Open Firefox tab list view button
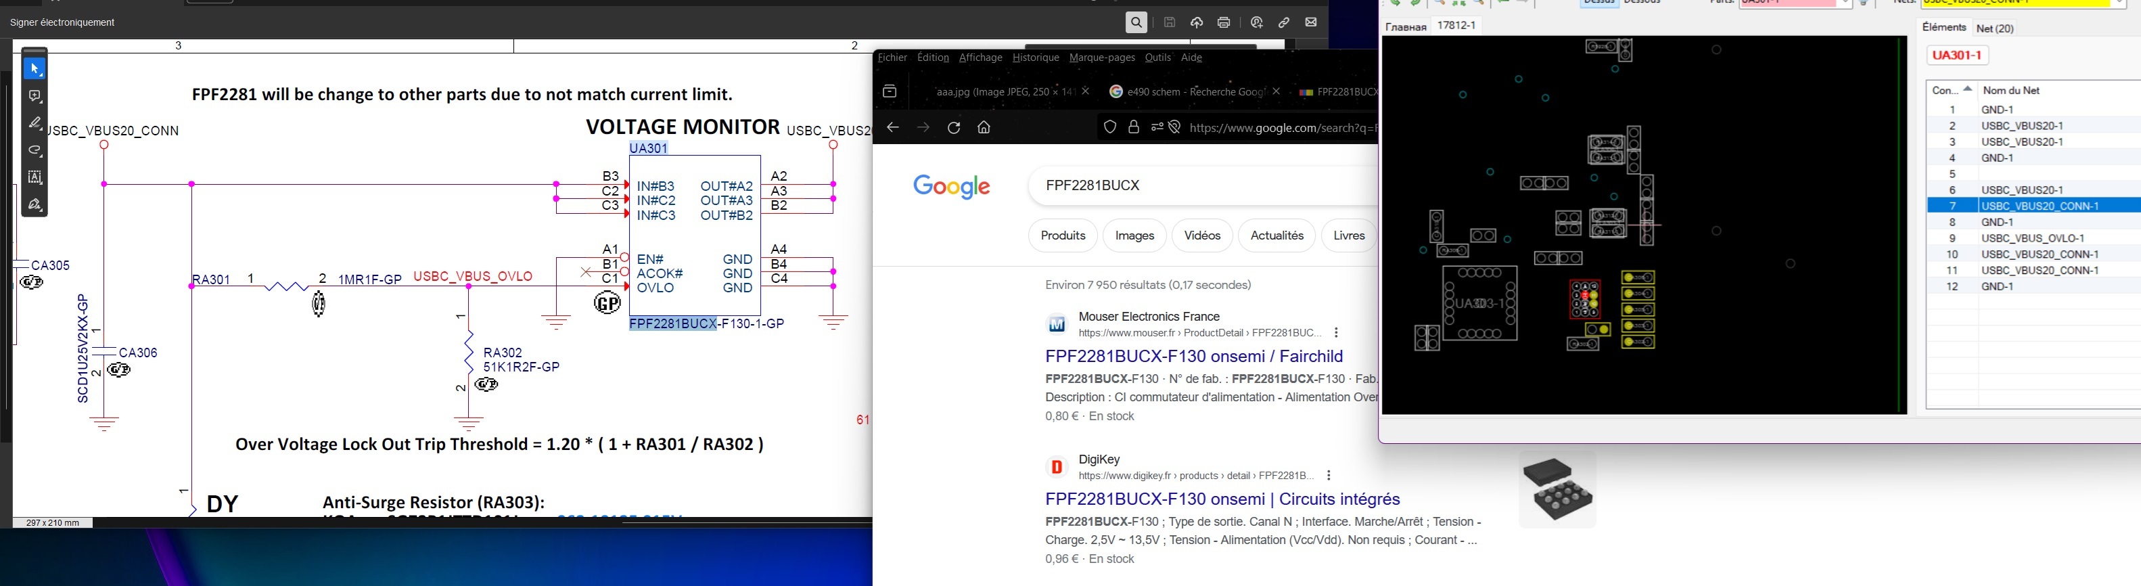The height and width of the screenshot is (586, 2141). pyautogui.click(x=890, y=91)
